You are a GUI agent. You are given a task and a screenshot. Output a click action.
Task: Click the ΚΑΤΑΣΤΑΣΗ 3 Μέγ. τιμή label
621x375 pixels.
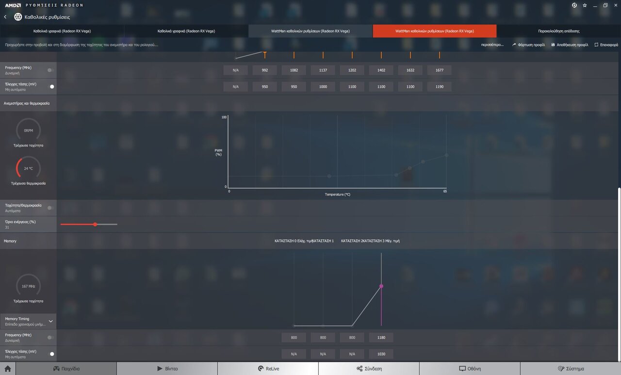coord(381,241)
